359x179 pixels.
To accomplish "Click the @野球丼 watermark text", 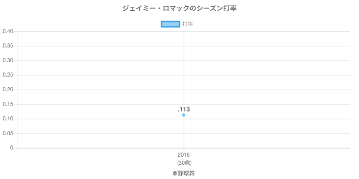I will [x=184, y=173].
